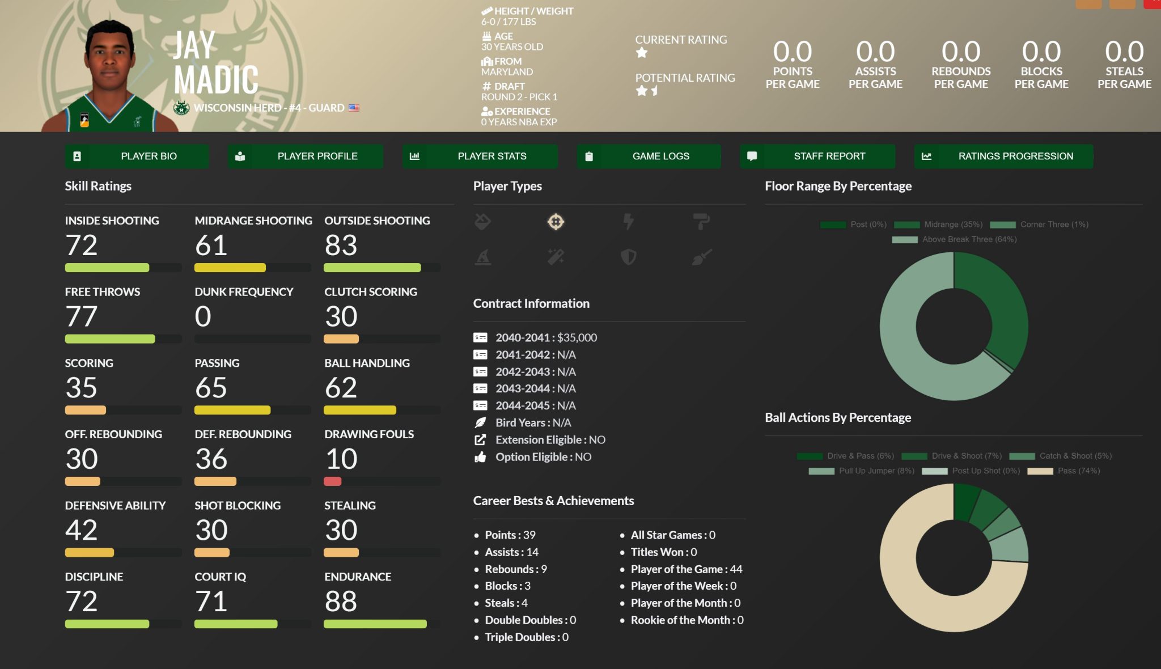Click the Wisconsin Herd team logo icon
Viewport: 1161px width, 669px height.
click(x=181, y=108)
